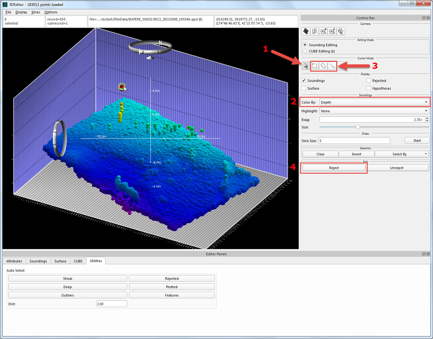Select the pointer cursor mode tool
Image resolution: width=433 pixels, height=339 pixels.
(306, 66)
